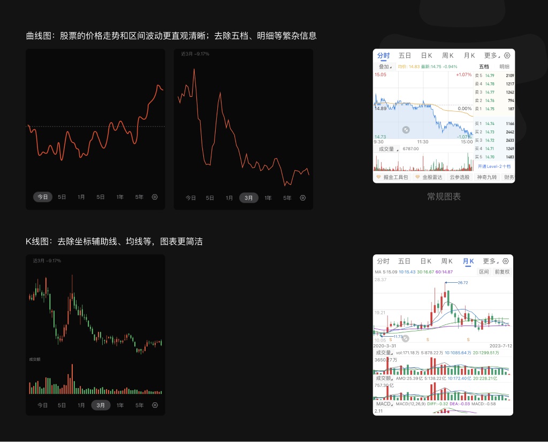The width and height of the screenshot is (548, 442).
Task: Select 1月 tab in the dark candlestick chart
Action: click(81, 405)
